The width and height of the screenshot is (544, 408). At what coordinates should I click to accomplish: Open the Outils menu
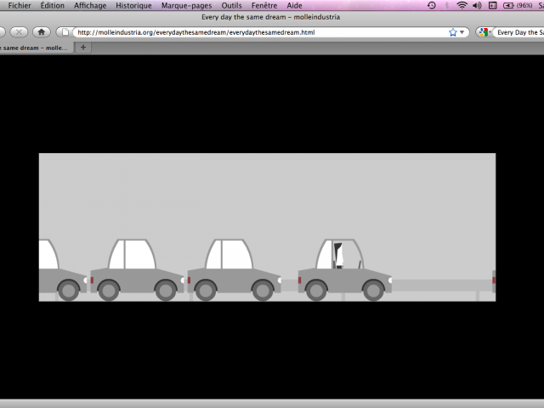231,5
